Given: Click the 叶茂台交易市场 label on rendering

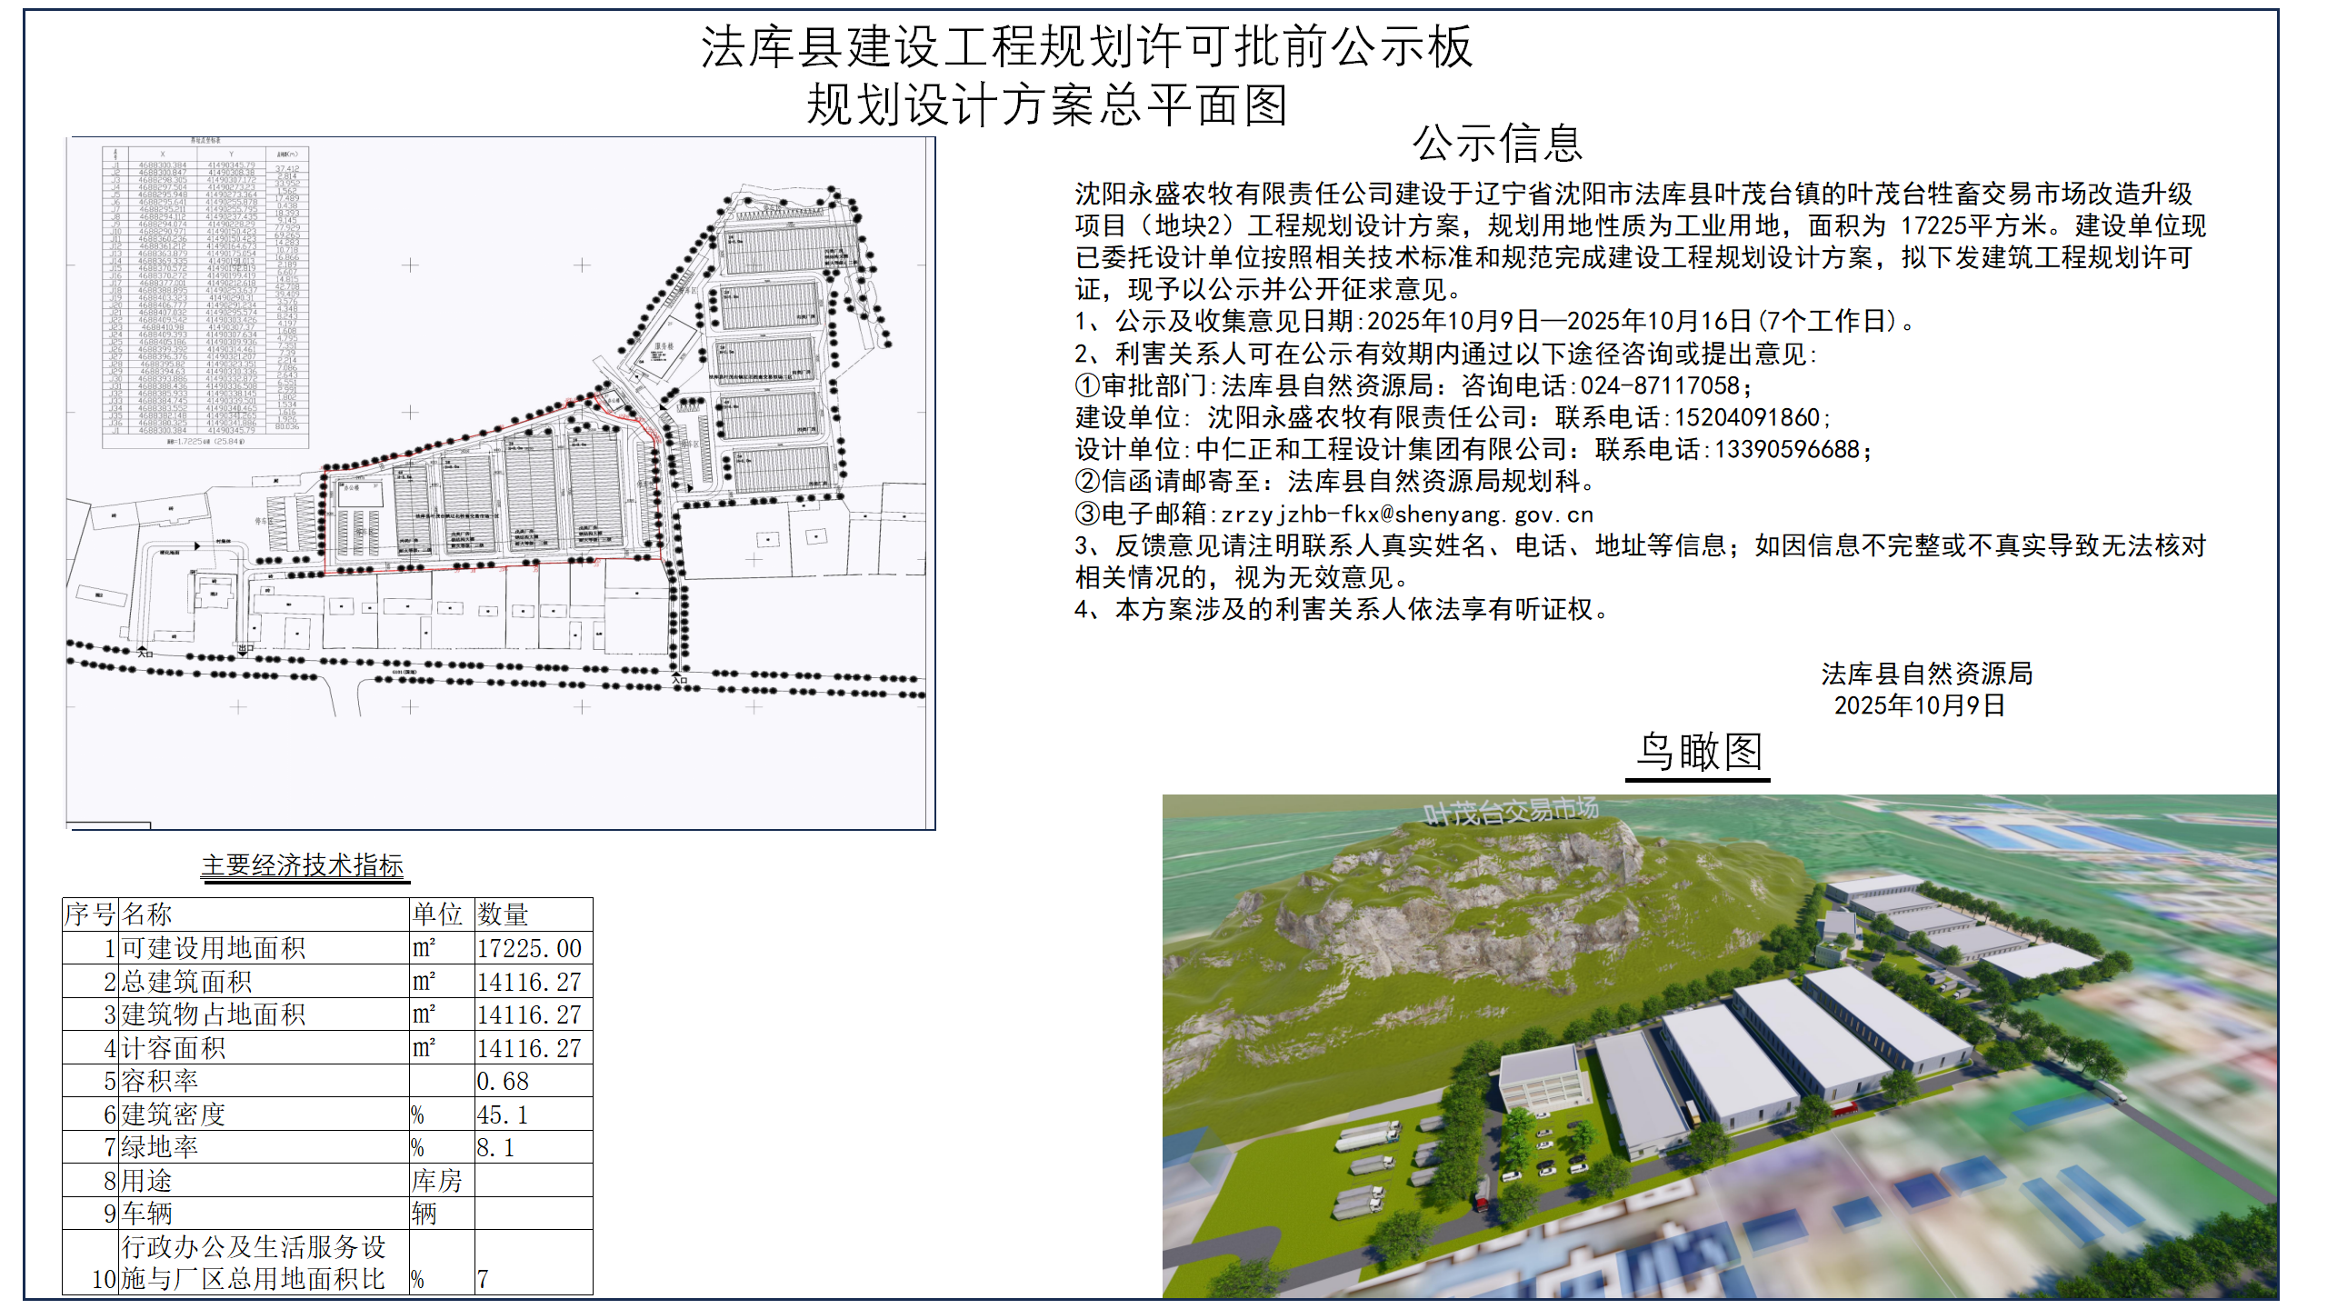Looking at the screenshot, I should pyautogui.click(x=1510, y=811).
